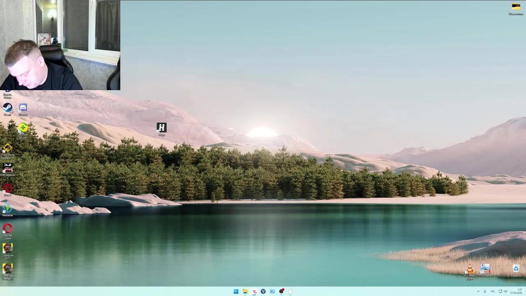Image resolution: width=526 pixels, height=296 pixels.
Task: Select the Cyberpunk 2077 shortcut
Action: pyautogui.click(x=7, y=252)
